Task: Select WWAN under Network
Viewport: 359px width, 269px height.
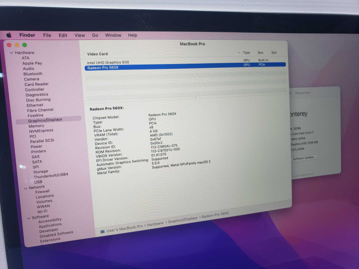Action: click(x=43, y=206)
